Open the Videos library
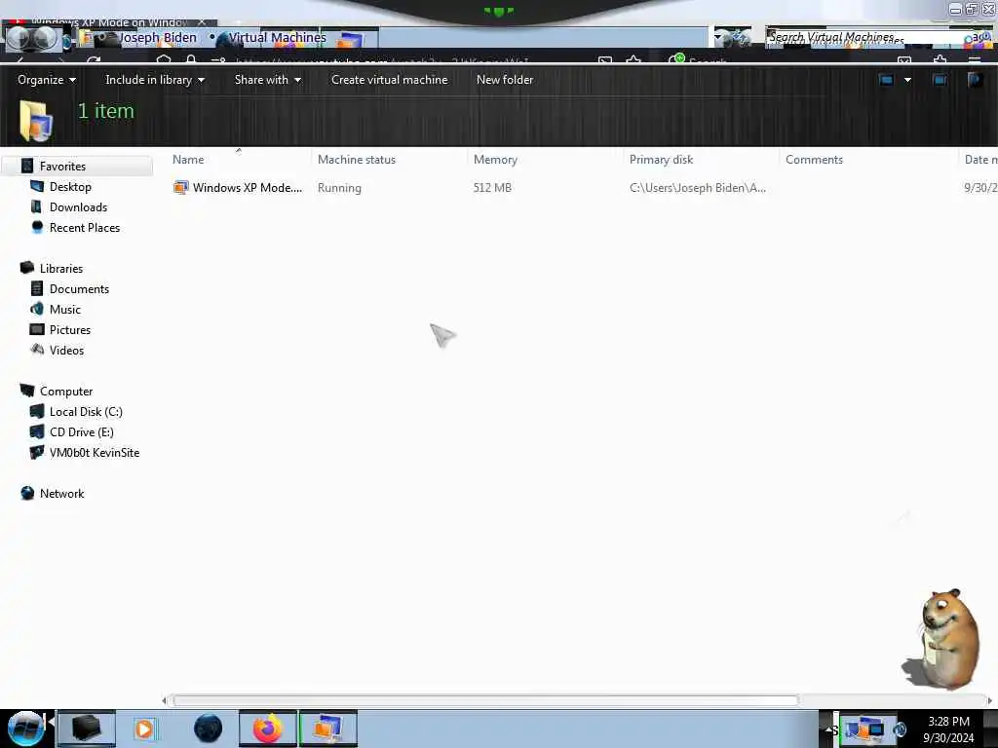The width and height of the screenshot is (998, 748). [x=66, y=350]
